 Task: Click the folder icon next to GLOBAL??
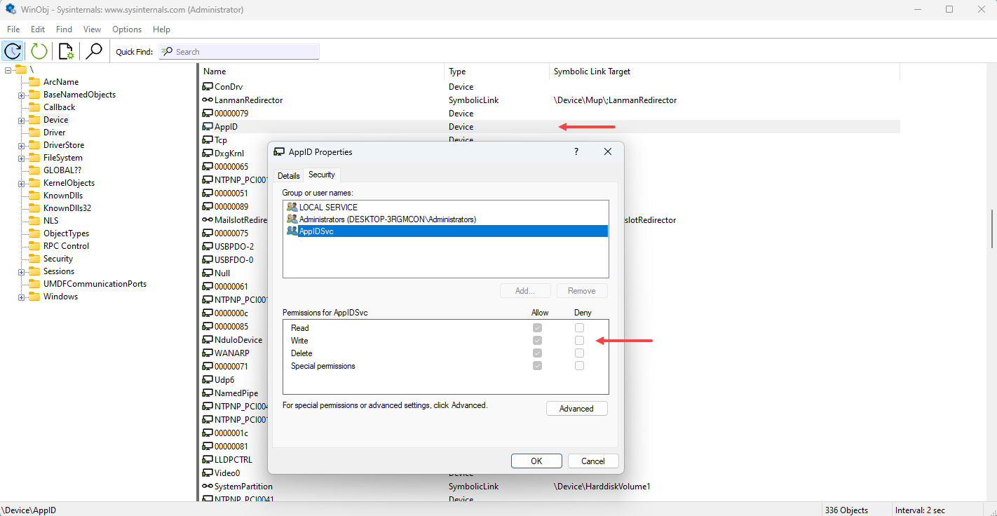(x=34, y=170)
